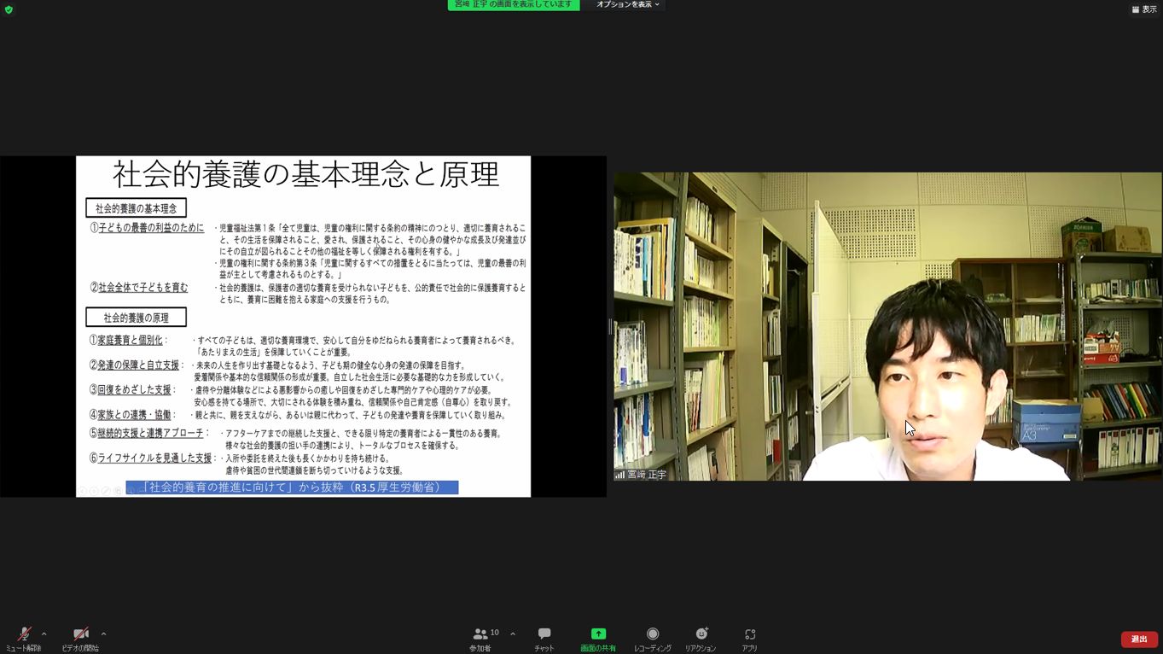The image size is (1163, 654).
Task: Click the presenter's webcam video tile
Action: coord(887,326)
